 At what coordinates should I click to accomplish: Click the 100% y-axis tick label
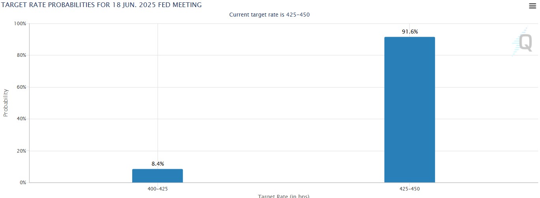(20, 24)
